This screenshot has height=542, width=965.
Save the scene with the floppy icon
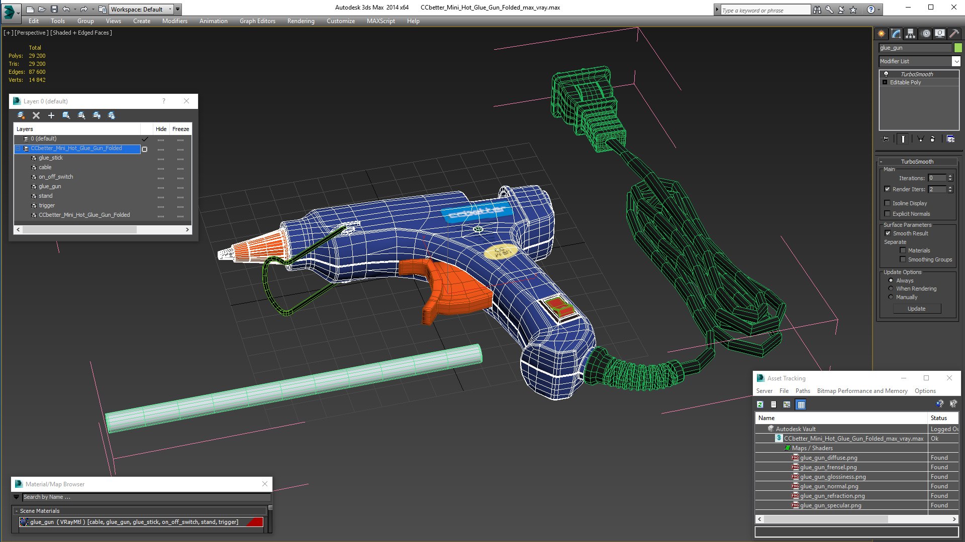click(54, 10)
